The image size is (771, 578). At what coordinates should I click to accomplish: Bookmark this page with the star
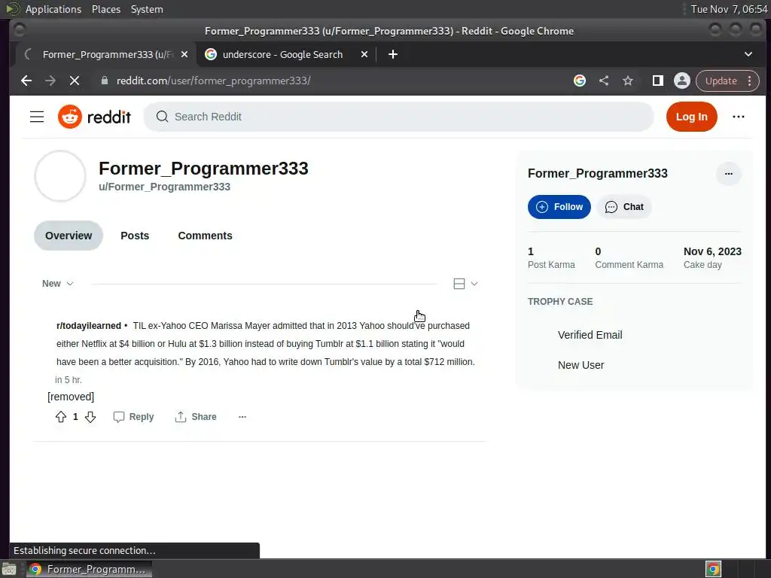point(628,81)
